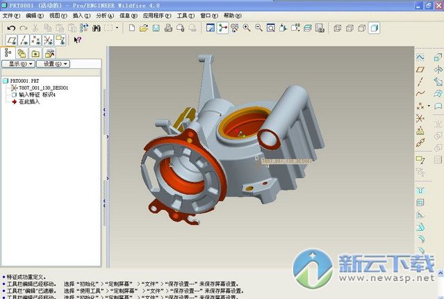Toggle datum points display
Screen dimensions: 444x299
[x=35, y=40]
